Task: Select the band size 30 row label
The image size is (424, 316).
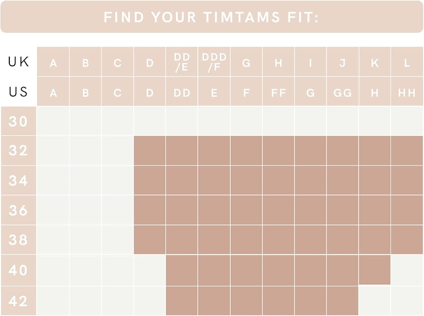Action: (18, 121)
